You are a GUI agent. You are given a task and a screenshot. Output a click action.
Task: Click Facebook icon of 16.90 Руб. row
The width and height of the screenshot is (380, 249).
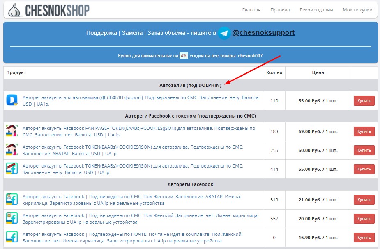pos(12,237)
